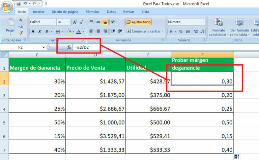Open Combinar y centrar dropdown arrow

(x=163, y=31)
